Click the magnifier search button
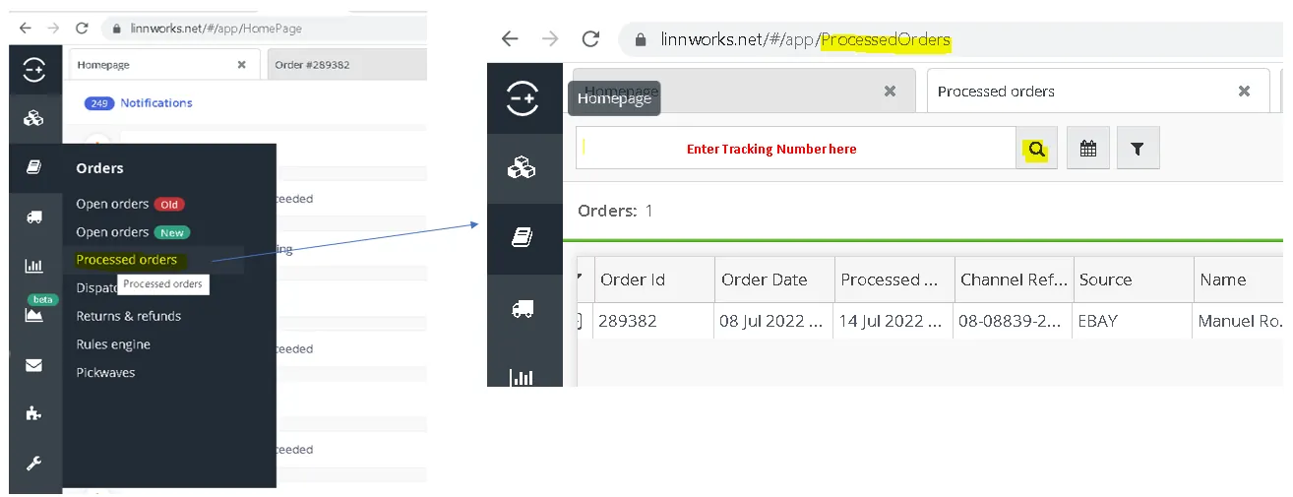Viewport: 1293px width, 497px height. [1036, 150]
